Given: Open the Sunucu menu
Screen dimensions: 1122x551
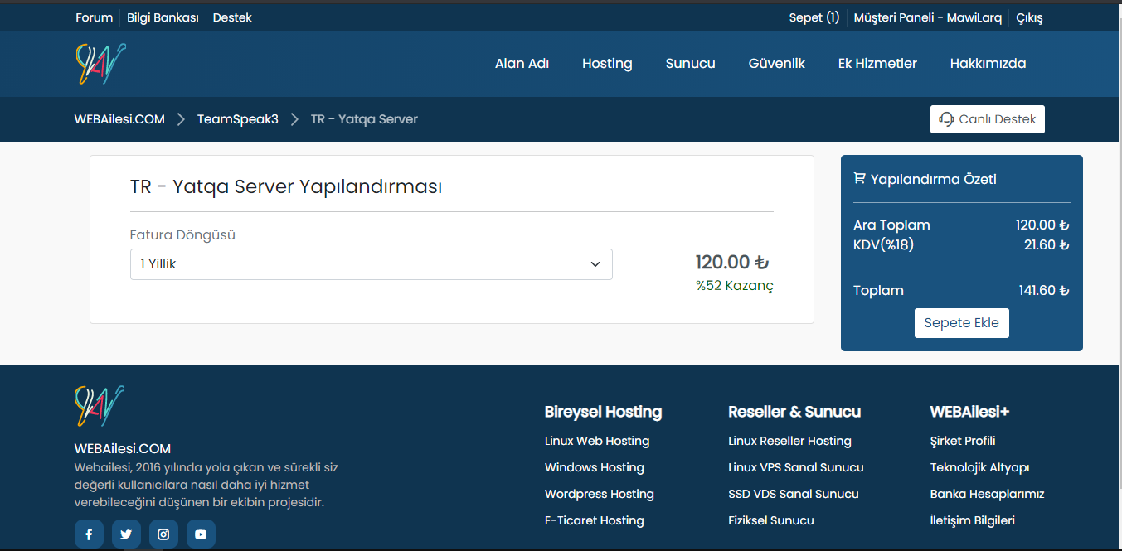Looking at the screenshot, I should point(690,64).
